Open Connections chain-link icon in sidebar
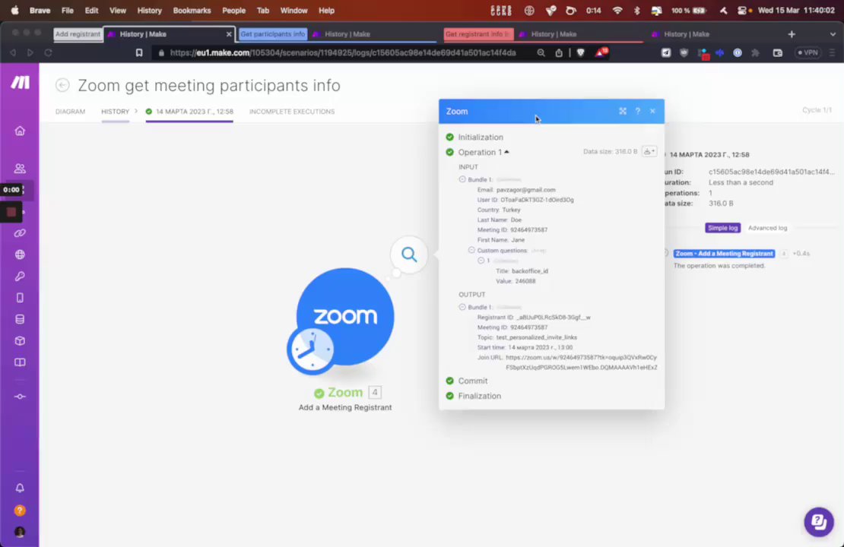 (x=20, y=233)
